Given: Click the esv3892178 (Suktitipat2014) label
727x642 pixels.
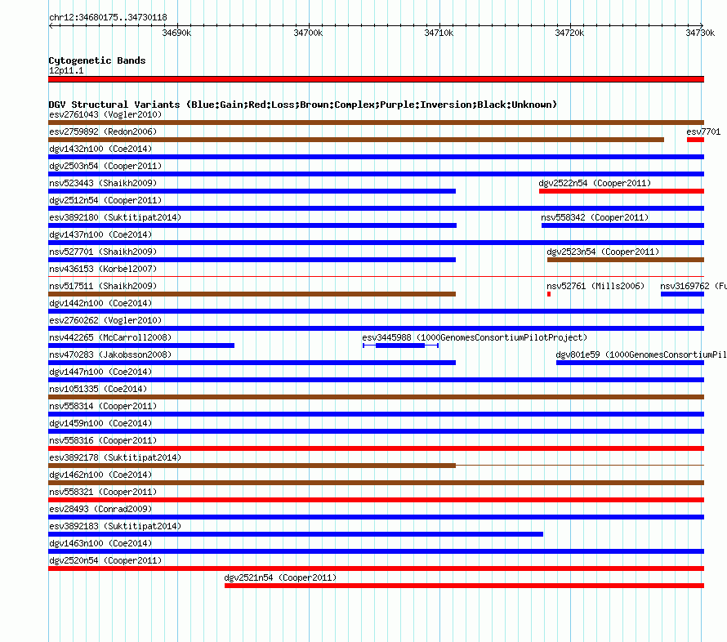Looking at the screenshot, I should pyautogui.click(x=115, y=457).
